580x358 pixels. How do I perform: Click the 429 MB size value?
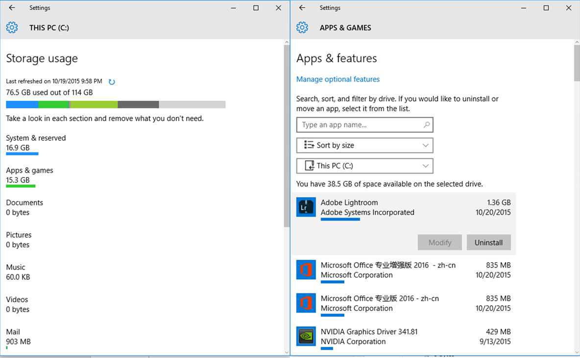point(498,332)
